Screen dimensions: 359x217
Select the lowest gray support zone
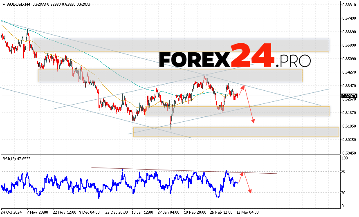[x=236, y=132]
